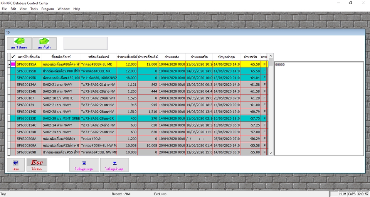Click the production order number column header
The height and width of the screenshot is (197, 370).
pyautogui.click(x=29, y=57)
